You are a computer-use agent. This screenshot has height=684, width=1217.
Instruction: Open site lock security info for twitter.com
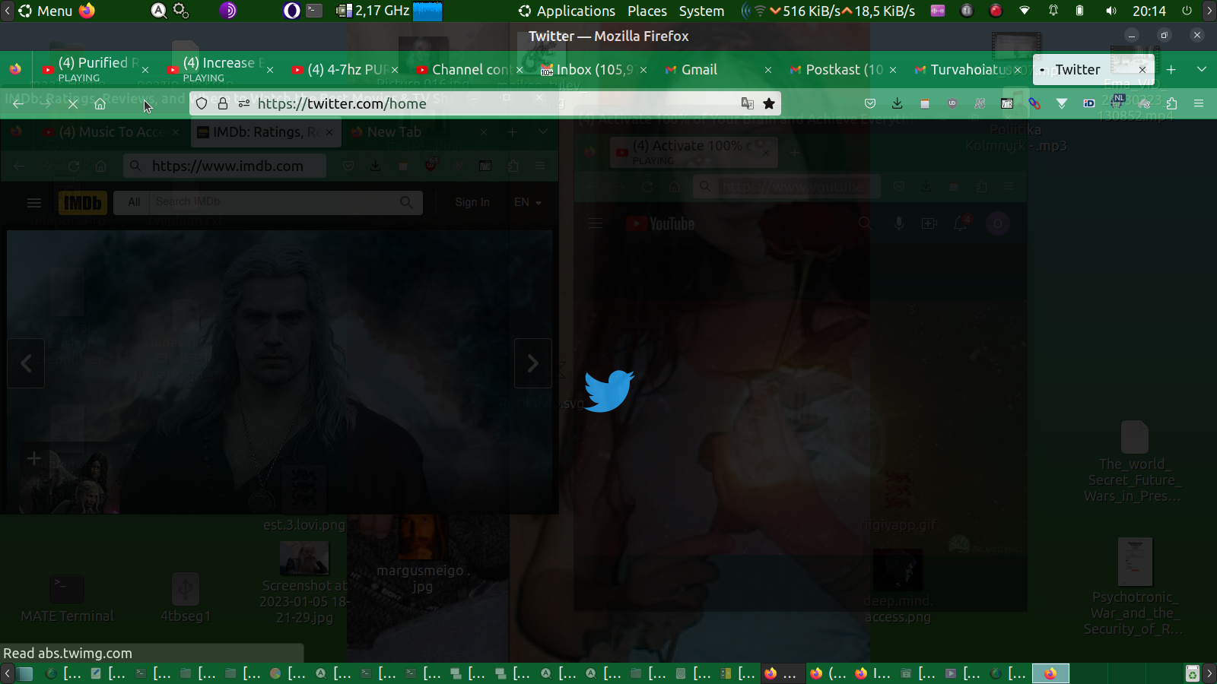(223, 103)
